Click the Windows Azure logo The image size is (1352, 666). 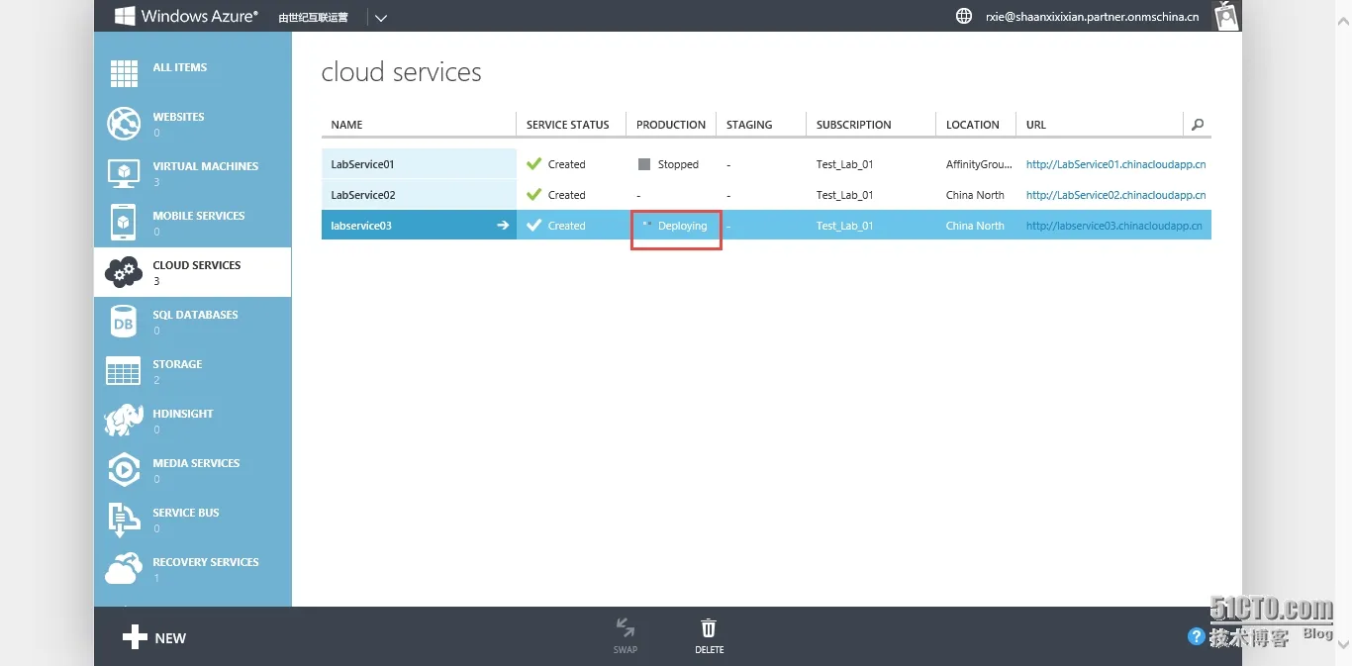(186, 16)
